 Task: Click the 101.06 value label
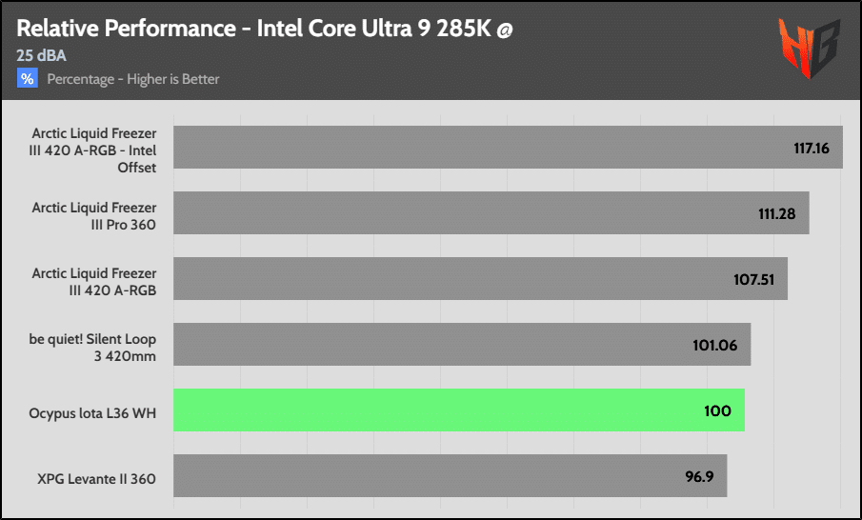pyautogui.click(x=714, y=345)
